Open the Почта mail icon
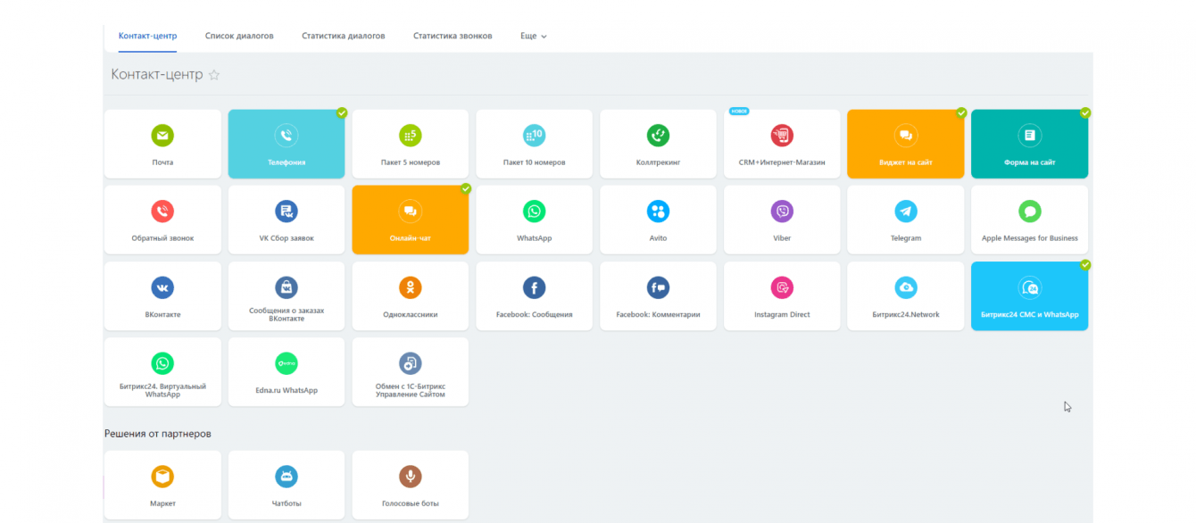 (x=162, y=136)
